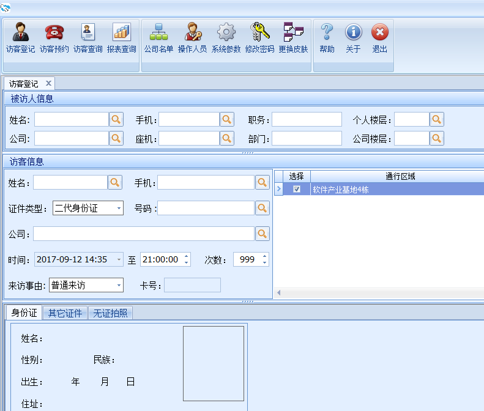Decrease the end time 21:00:00 spinner
Viewport: 484px width, 411px height.
(x=187, y=262)
